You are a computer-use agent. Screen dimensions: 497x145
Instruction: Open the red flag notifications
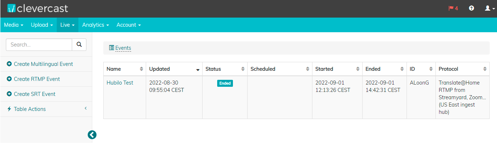point(453,8)
